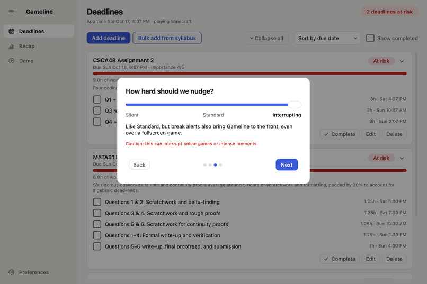This screenshot has height=284, width=427.
Task: Check Questions 5–6 write-up and submission task
Action: click(97, 246)
